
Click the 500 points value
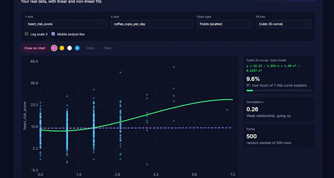tap(252, 136)
